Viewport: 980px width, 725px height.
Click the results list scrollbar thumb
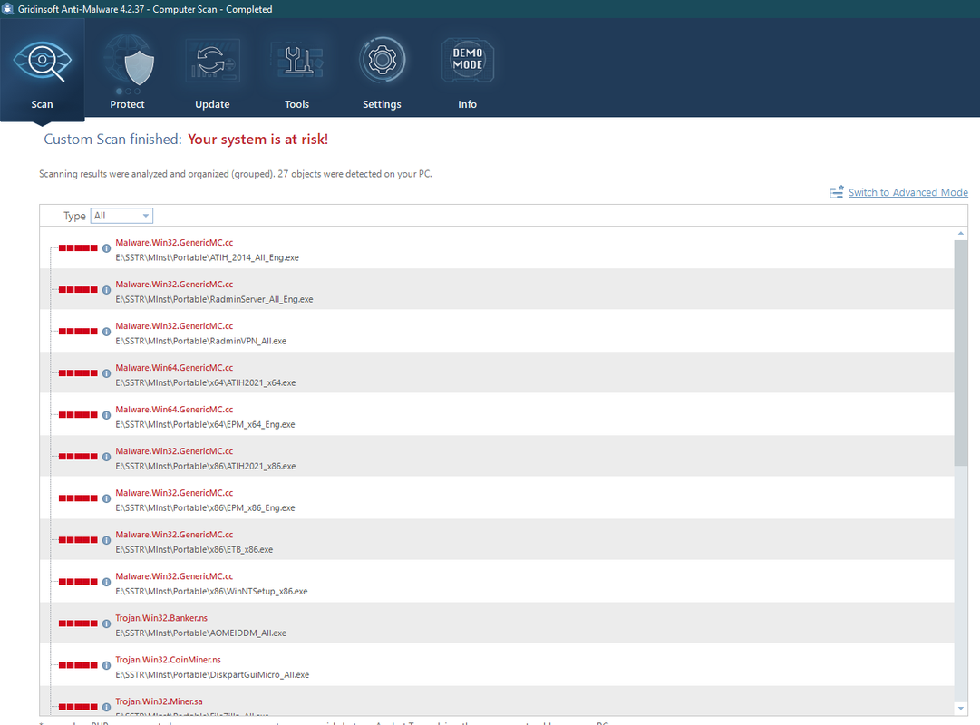pyautogui.click(x=961, y=353)
